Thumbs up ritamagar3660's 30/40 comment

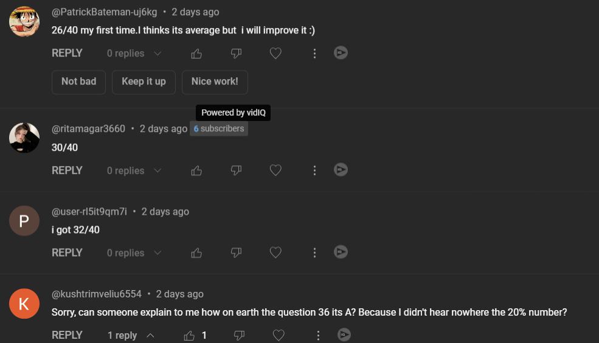pyautogui.click(x=196, y=171)
